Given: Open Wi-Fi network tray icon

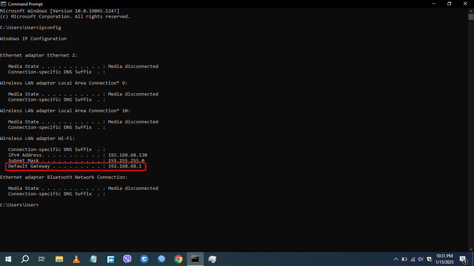Looking at the screenshot, I should tap(413, 259).
